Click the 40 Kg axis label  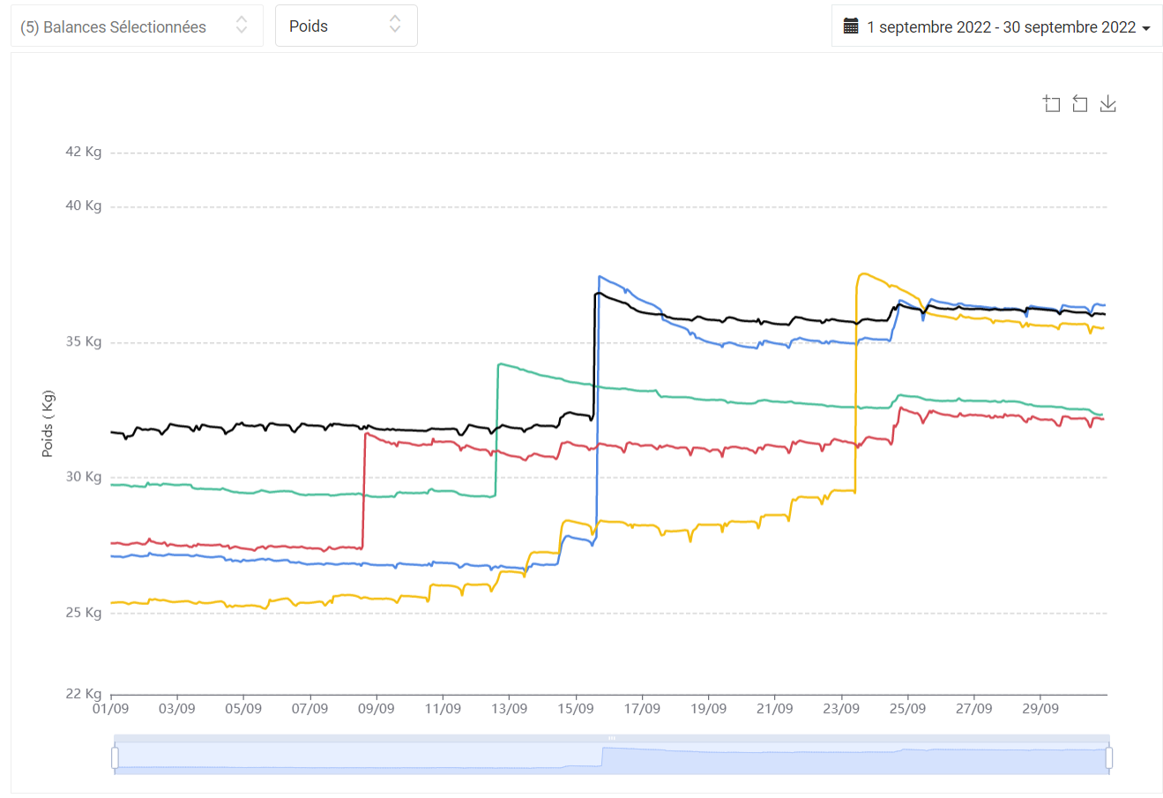click(84, 205)
